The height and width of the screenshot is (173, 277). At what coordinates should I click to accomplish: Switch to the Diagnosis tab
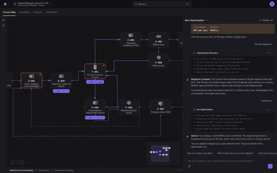tap(38, 12)
